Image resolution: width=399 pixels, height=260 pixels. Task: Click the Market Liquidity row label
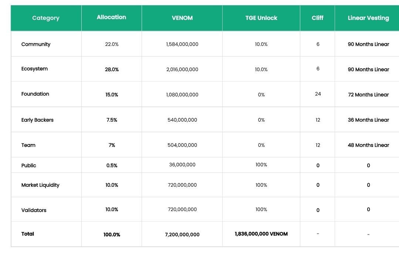tap(40, 185)
